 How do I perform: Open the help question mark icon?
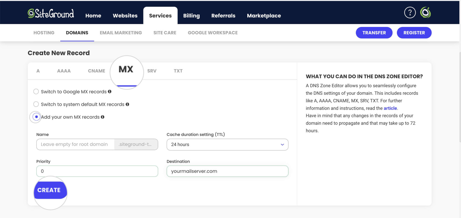(x=410, y=13)
